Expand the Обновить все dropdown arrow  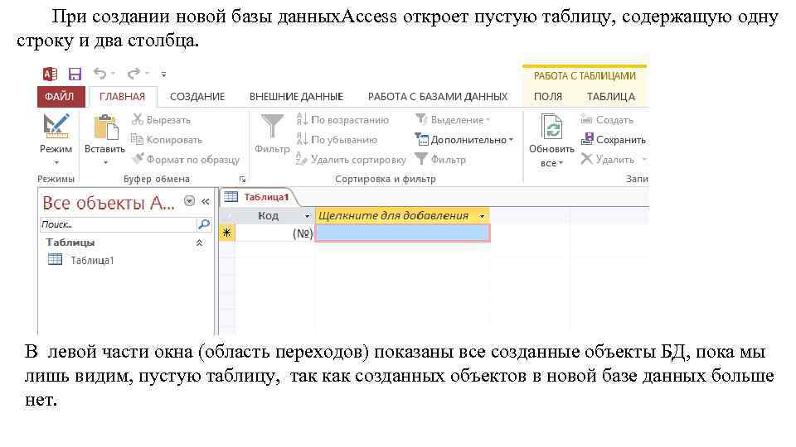[x=561, y=163]
